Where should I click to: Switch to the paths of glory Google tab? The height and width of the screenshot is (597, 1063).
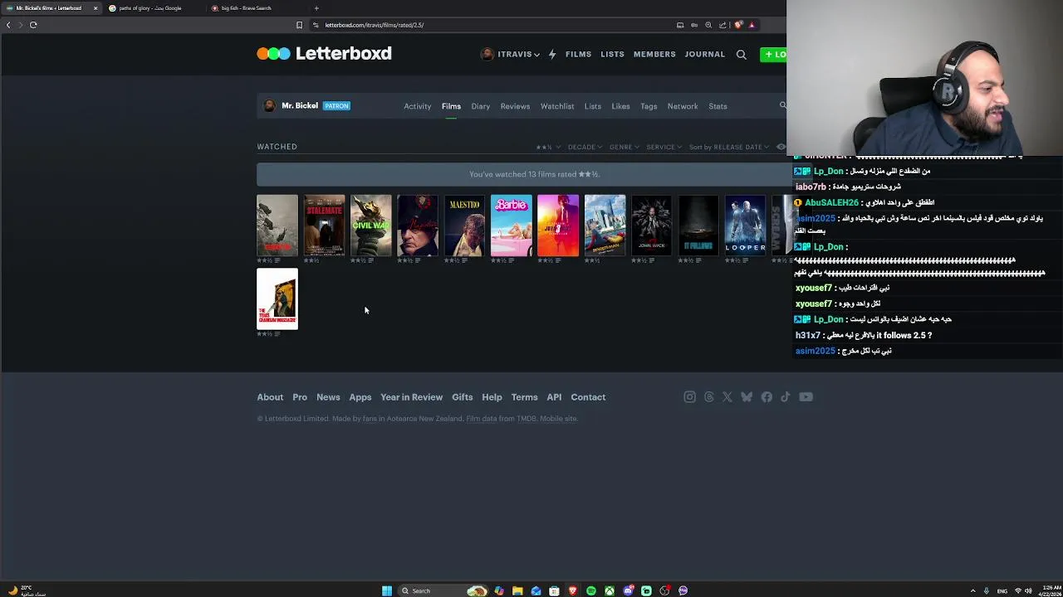[x=150, y=8]
